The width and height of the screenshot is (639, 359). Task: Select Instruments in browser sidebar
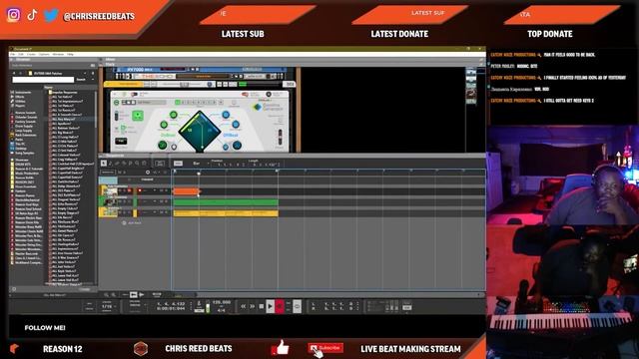pos(23,93)
